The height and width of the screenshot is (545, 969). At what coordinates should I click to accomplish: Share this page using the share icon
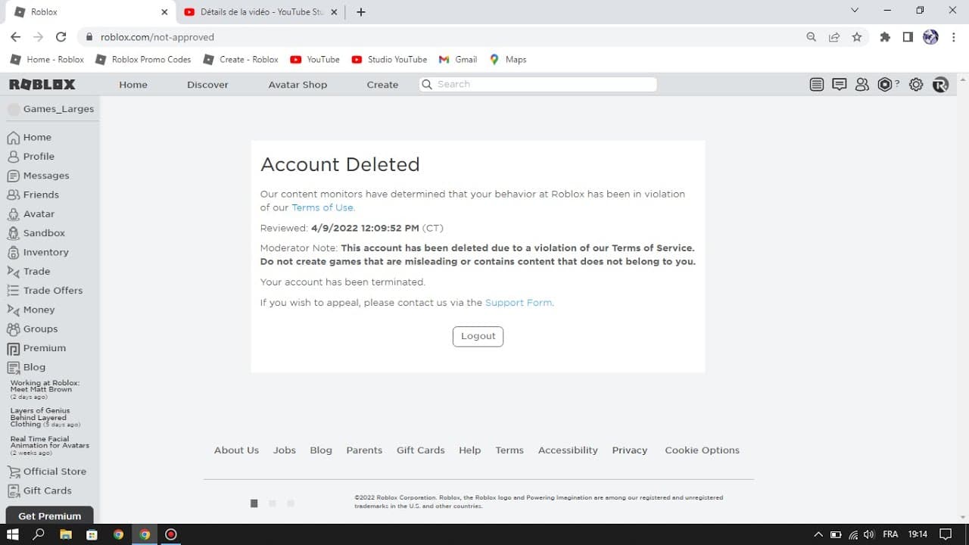click(834, 36)
